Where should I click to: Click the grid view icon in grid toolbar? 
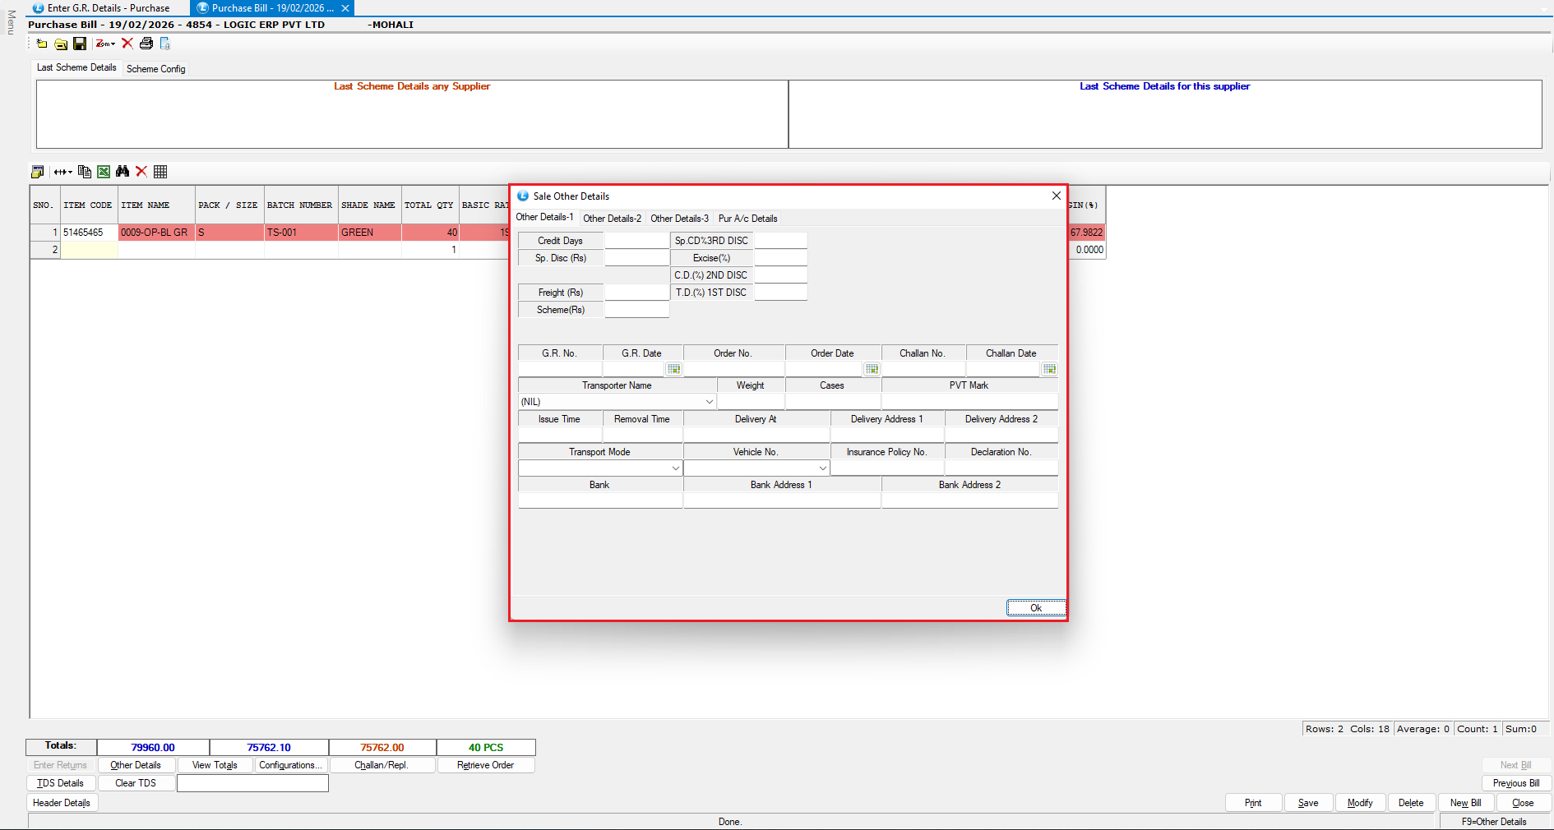(x=160, y=172)
